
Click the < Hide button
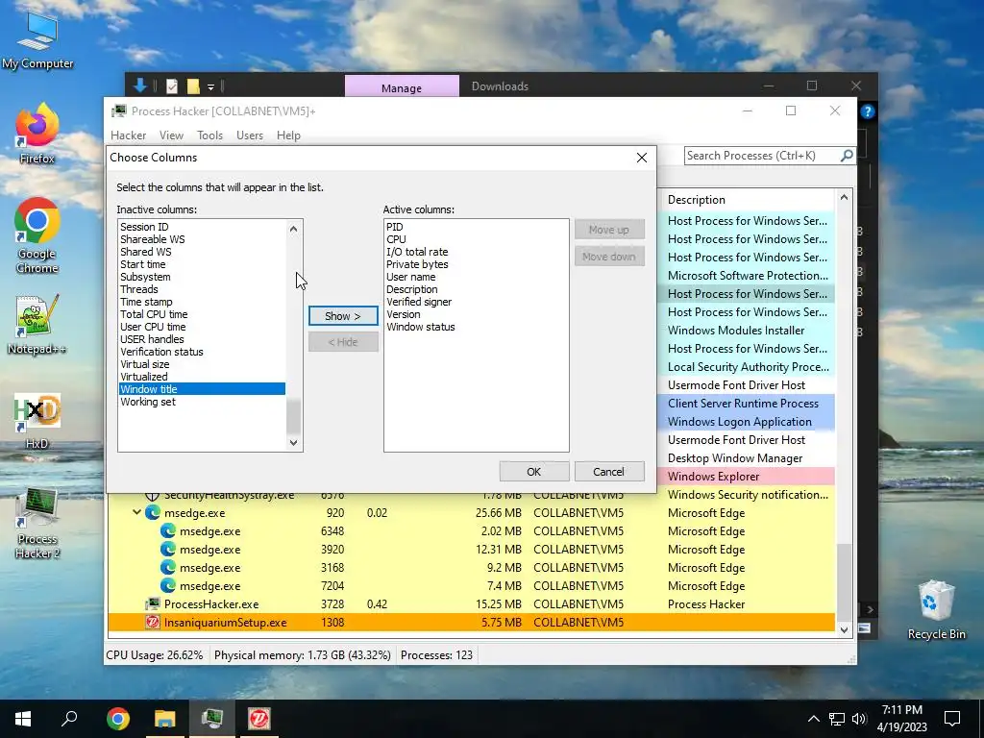click(x=343, y=342)
